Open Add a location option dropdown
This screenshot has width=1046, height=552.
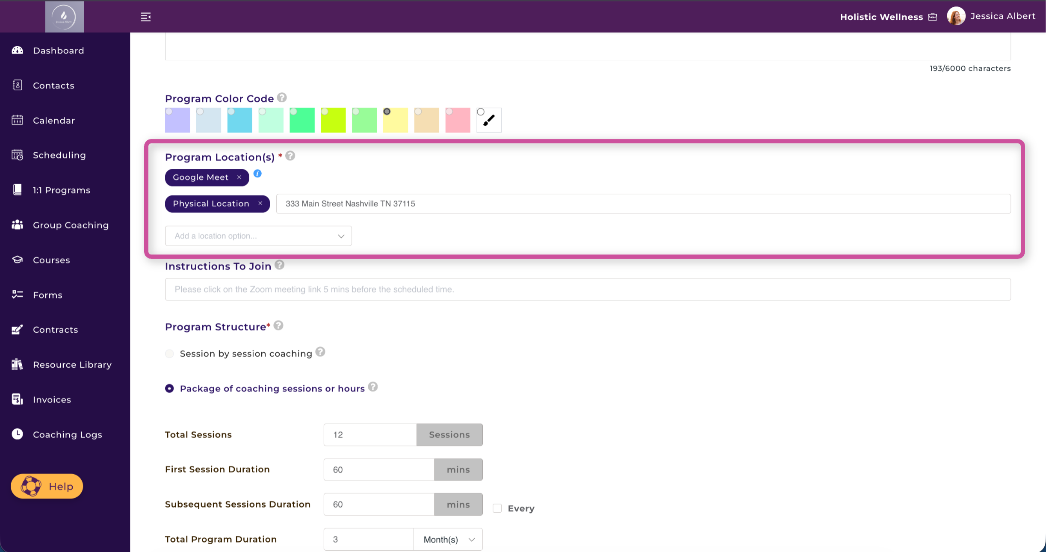pos(258,236)
